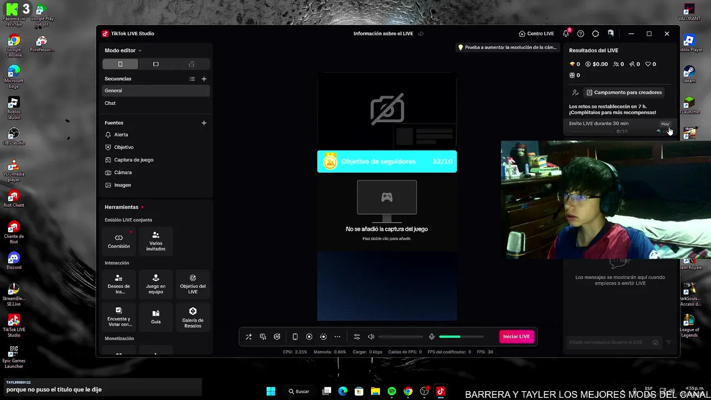Image resolution: width=711 pixels, height=400 pixels.
Task: Open Spotify from the taskbar
Action: [x=392, y=391]
